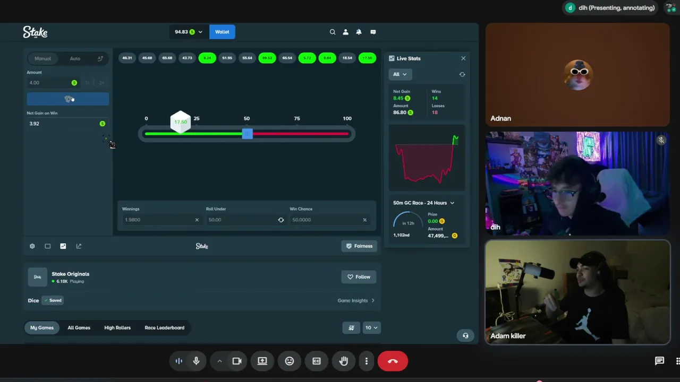The height and width of the screenshot is (382, 680).
Task: Click the Follow button
Action: click(x=359, y=277)
